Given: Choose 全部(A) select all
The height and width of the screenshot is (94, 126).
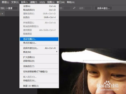Looking at the screenshot, I should (39, 6).
